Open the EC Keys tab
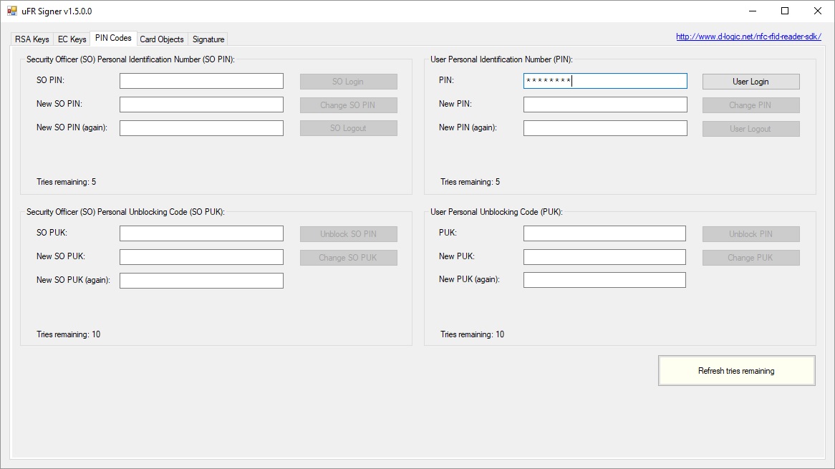 coord(72,39)
